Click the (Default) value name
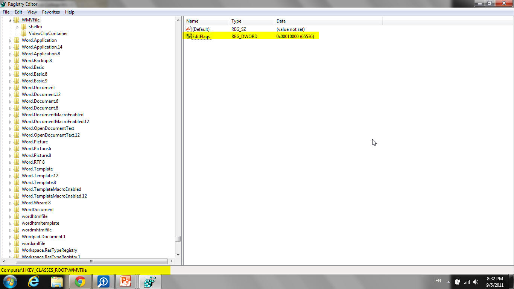The image size is (514, 289). [x=201, y=29]
